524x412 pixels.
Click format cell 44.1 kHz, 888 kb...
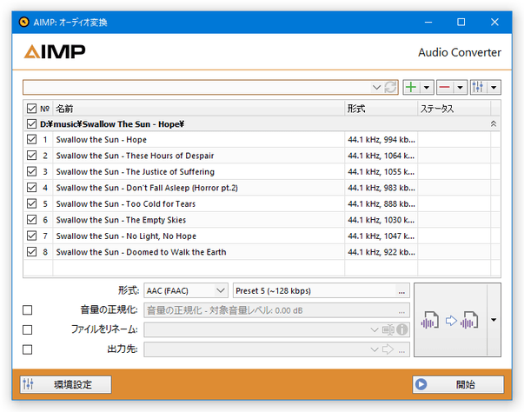click(381, 204)
